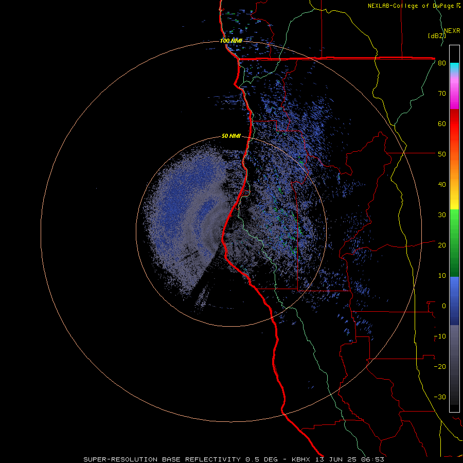Image resolution: width=463 pixels, height=463 pixels.
Task: Click the -30 value on the dBZ scale
Action: pyautogui.click(x=440, y=397)
